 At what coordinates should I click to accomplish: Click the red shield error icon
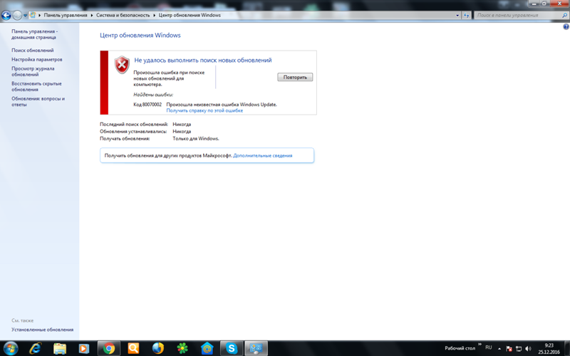click(x=122, y=65)
